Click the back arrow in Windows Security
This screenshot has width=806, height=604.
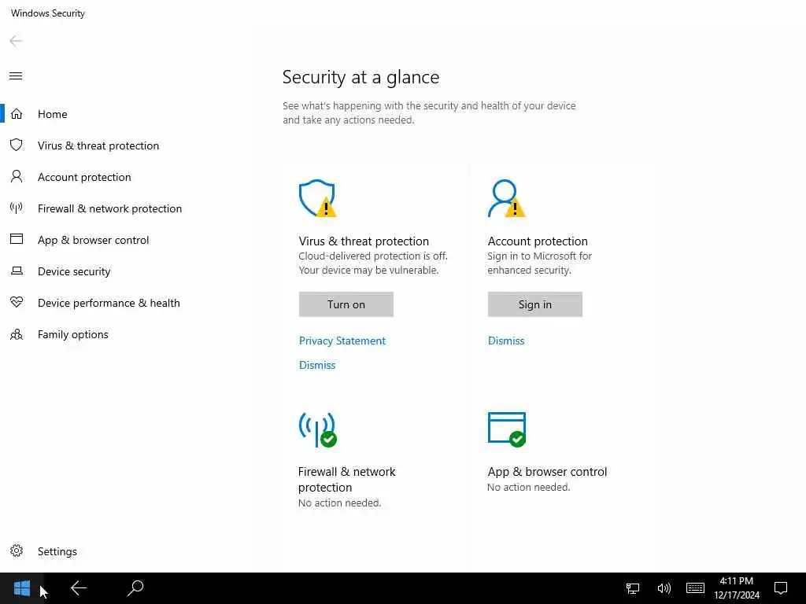16,41
